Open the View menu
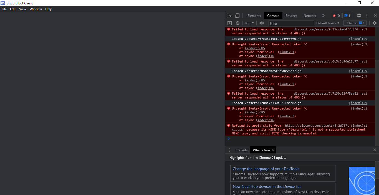The height and width of the screenshot is (195, 379). click(22, 9)
